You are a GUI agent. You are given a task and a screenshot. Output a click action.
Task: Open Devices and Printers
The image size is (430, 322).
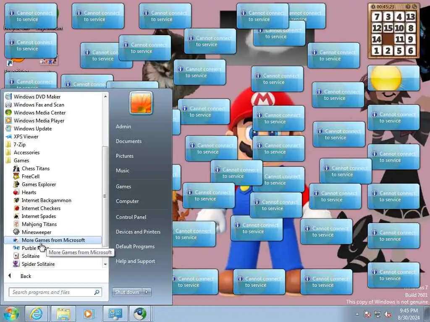coord(138,232)
